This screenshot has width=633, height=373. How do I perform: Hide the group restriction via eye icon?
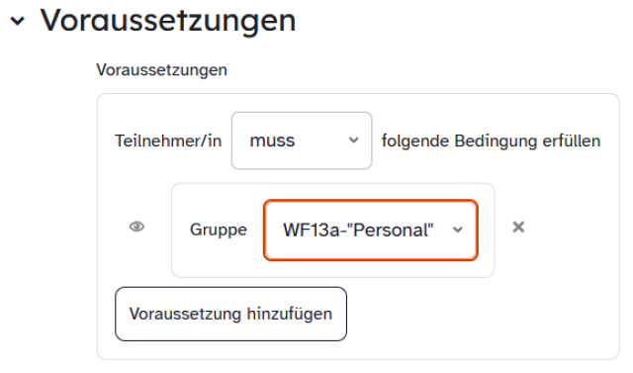[136, 227]
